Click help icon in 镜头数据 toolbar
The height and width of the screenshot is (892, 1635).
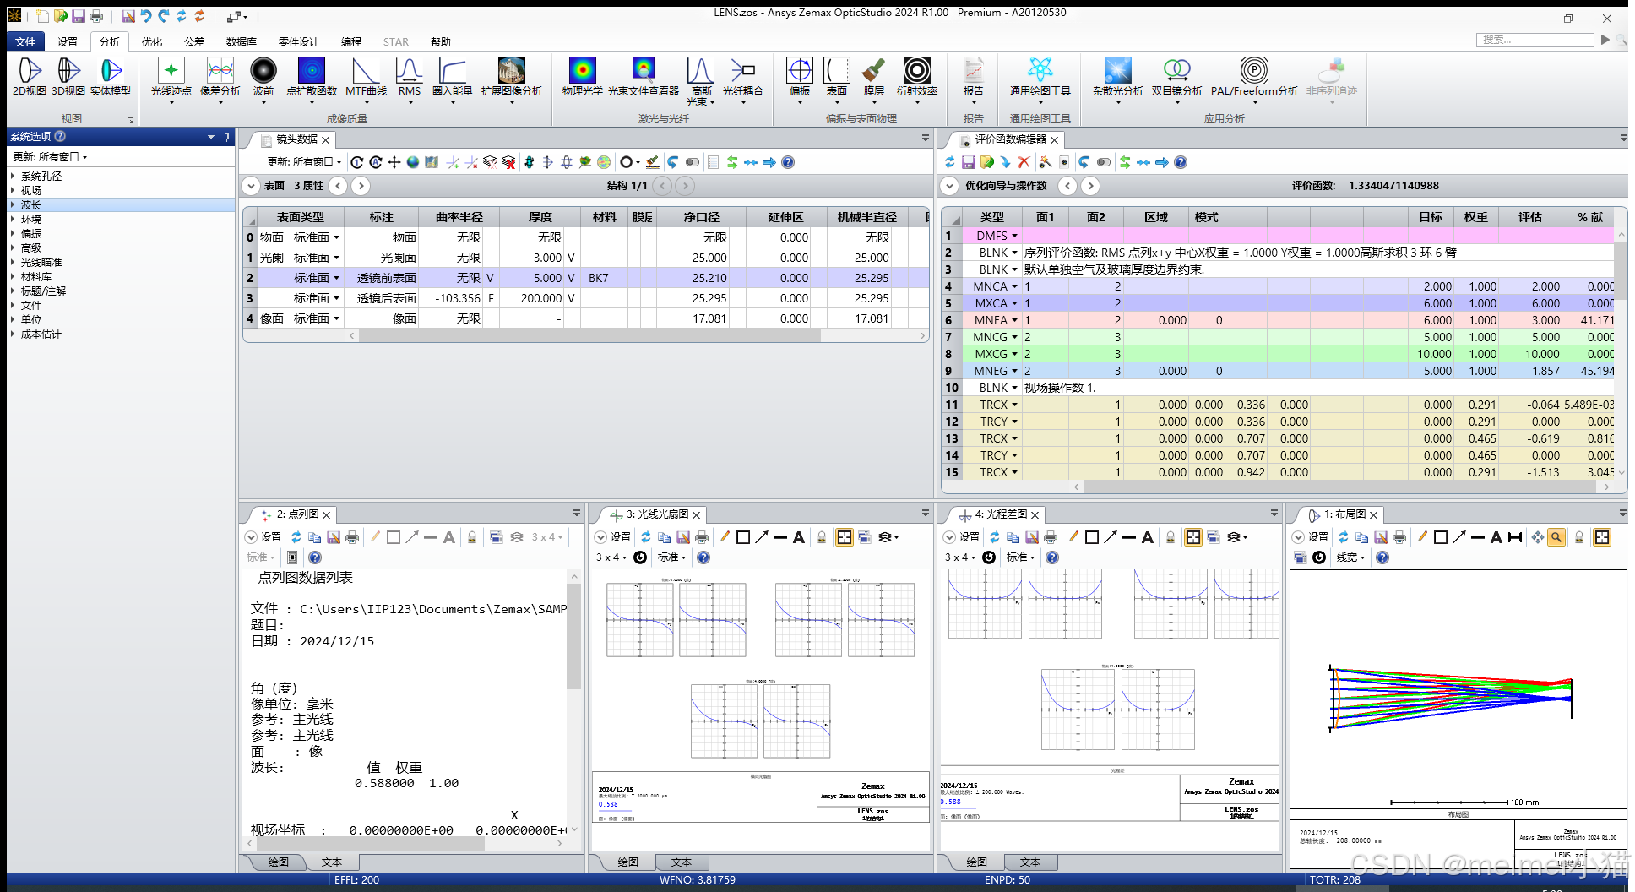coord(788,162)
